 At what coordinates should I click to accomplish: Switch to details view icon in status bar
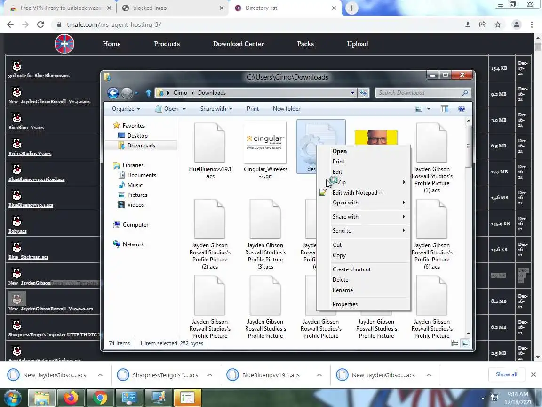(x=455, y=343)
